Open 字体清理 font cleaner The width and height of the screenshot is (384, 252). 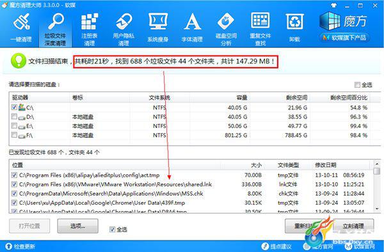[x=192, y=22]
